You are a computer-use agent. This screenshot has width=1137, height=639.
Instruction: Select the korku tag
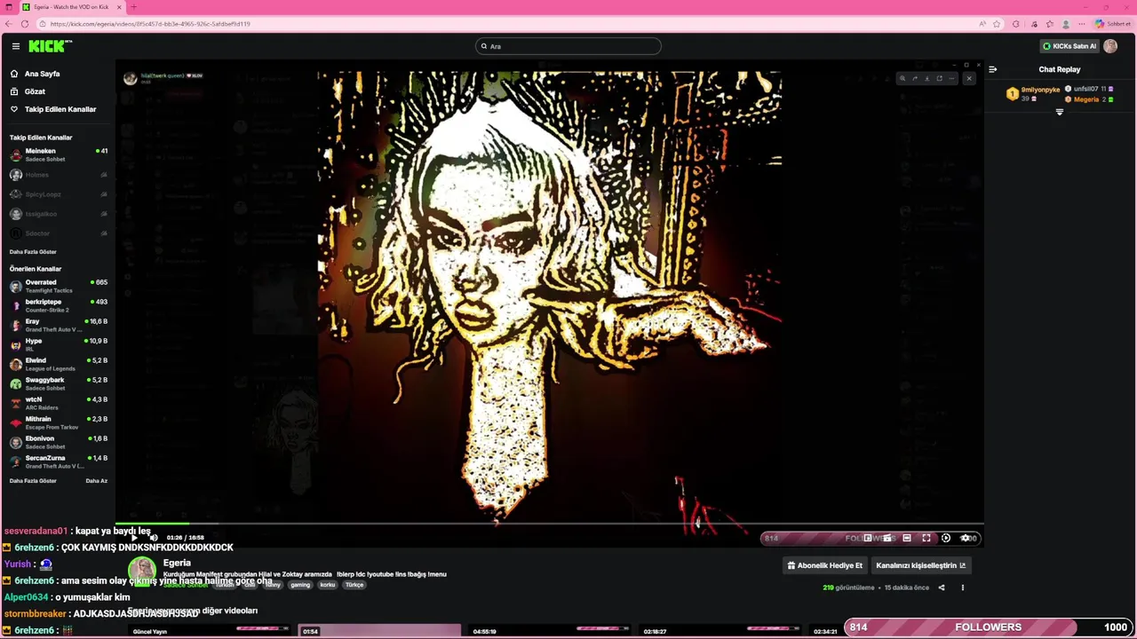click(328, 585)
